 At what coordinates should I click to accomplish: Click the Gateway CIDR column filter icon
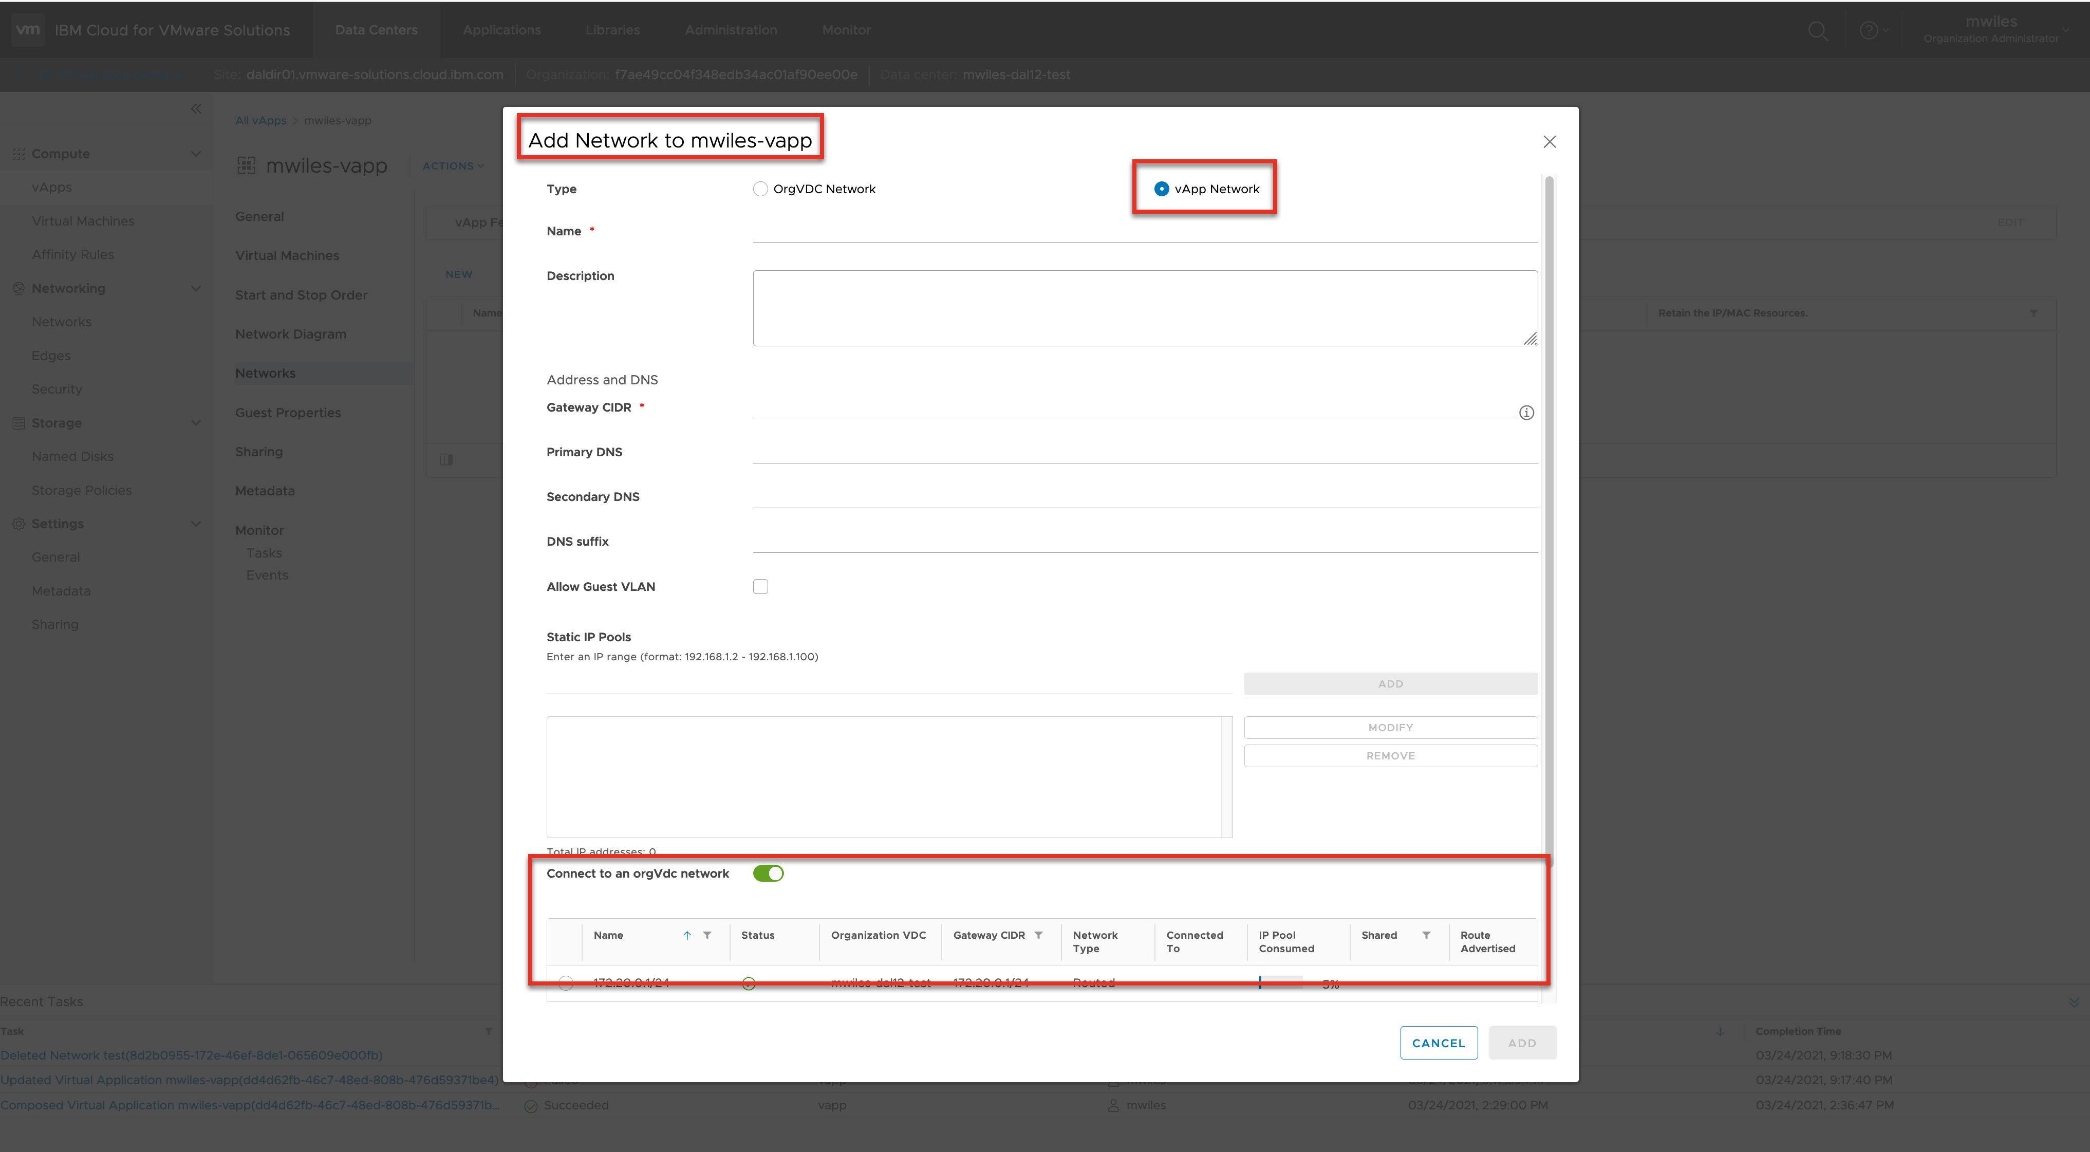(x=1038, y=935)
